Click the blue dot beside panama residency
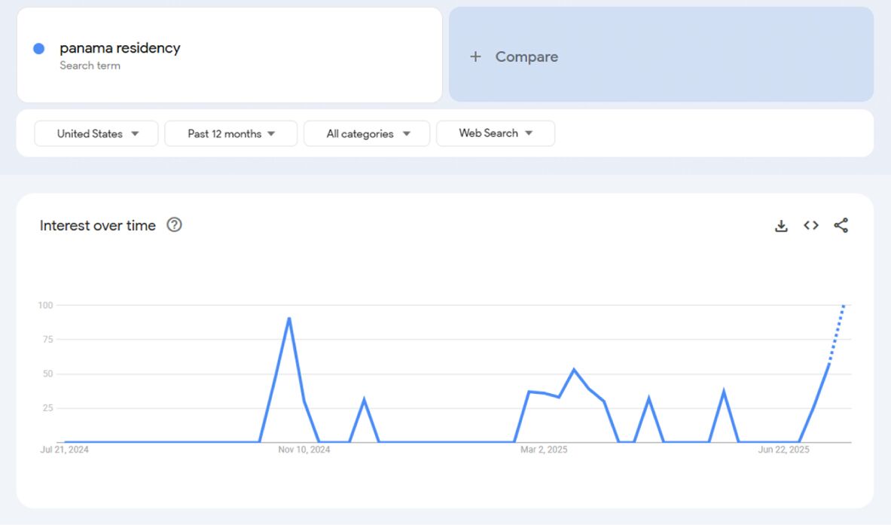891x525 pixels. coord(38,48)
